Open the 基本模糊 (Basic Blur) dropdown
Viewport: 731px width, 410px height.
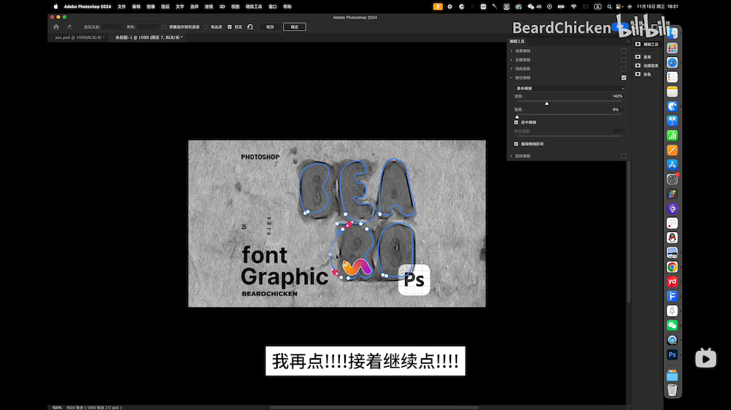point(569,88)
